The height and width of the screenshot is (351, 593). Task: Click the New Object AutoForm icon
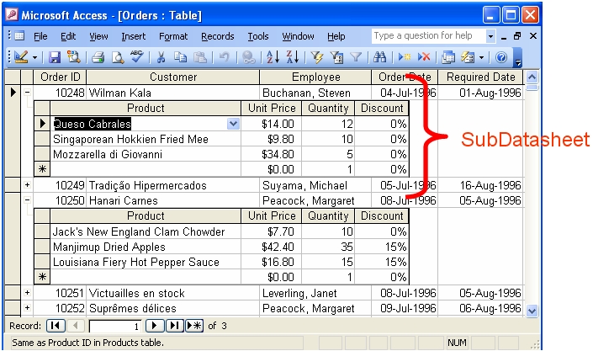click(x=468, y=57)
